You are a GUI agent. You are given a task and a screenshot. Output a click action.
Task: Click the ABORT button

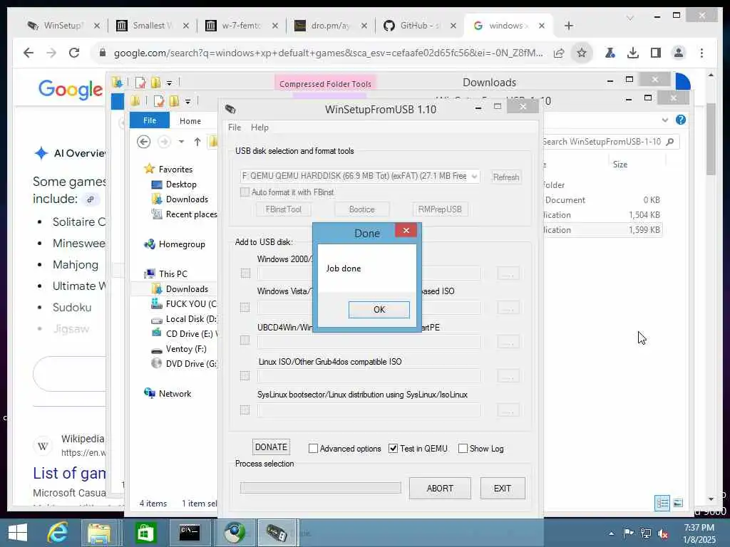click(440, 489)
